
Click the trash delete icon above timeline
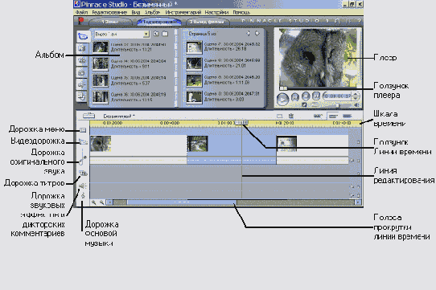(291, 116)
